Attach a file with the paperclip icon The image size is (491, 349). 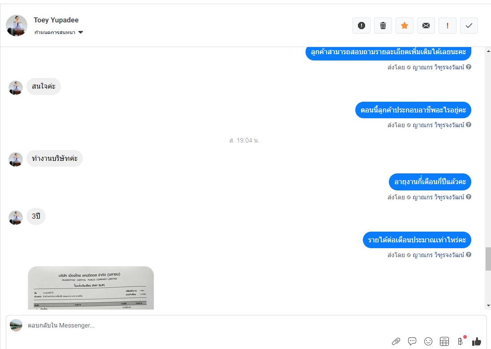pos(396,341)
